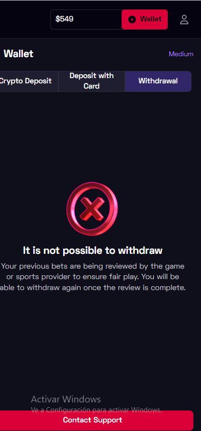The width and height of the screenshot is (201, 431).
Task: Select the Withdrawal tab
Action: tap(158, 81)
